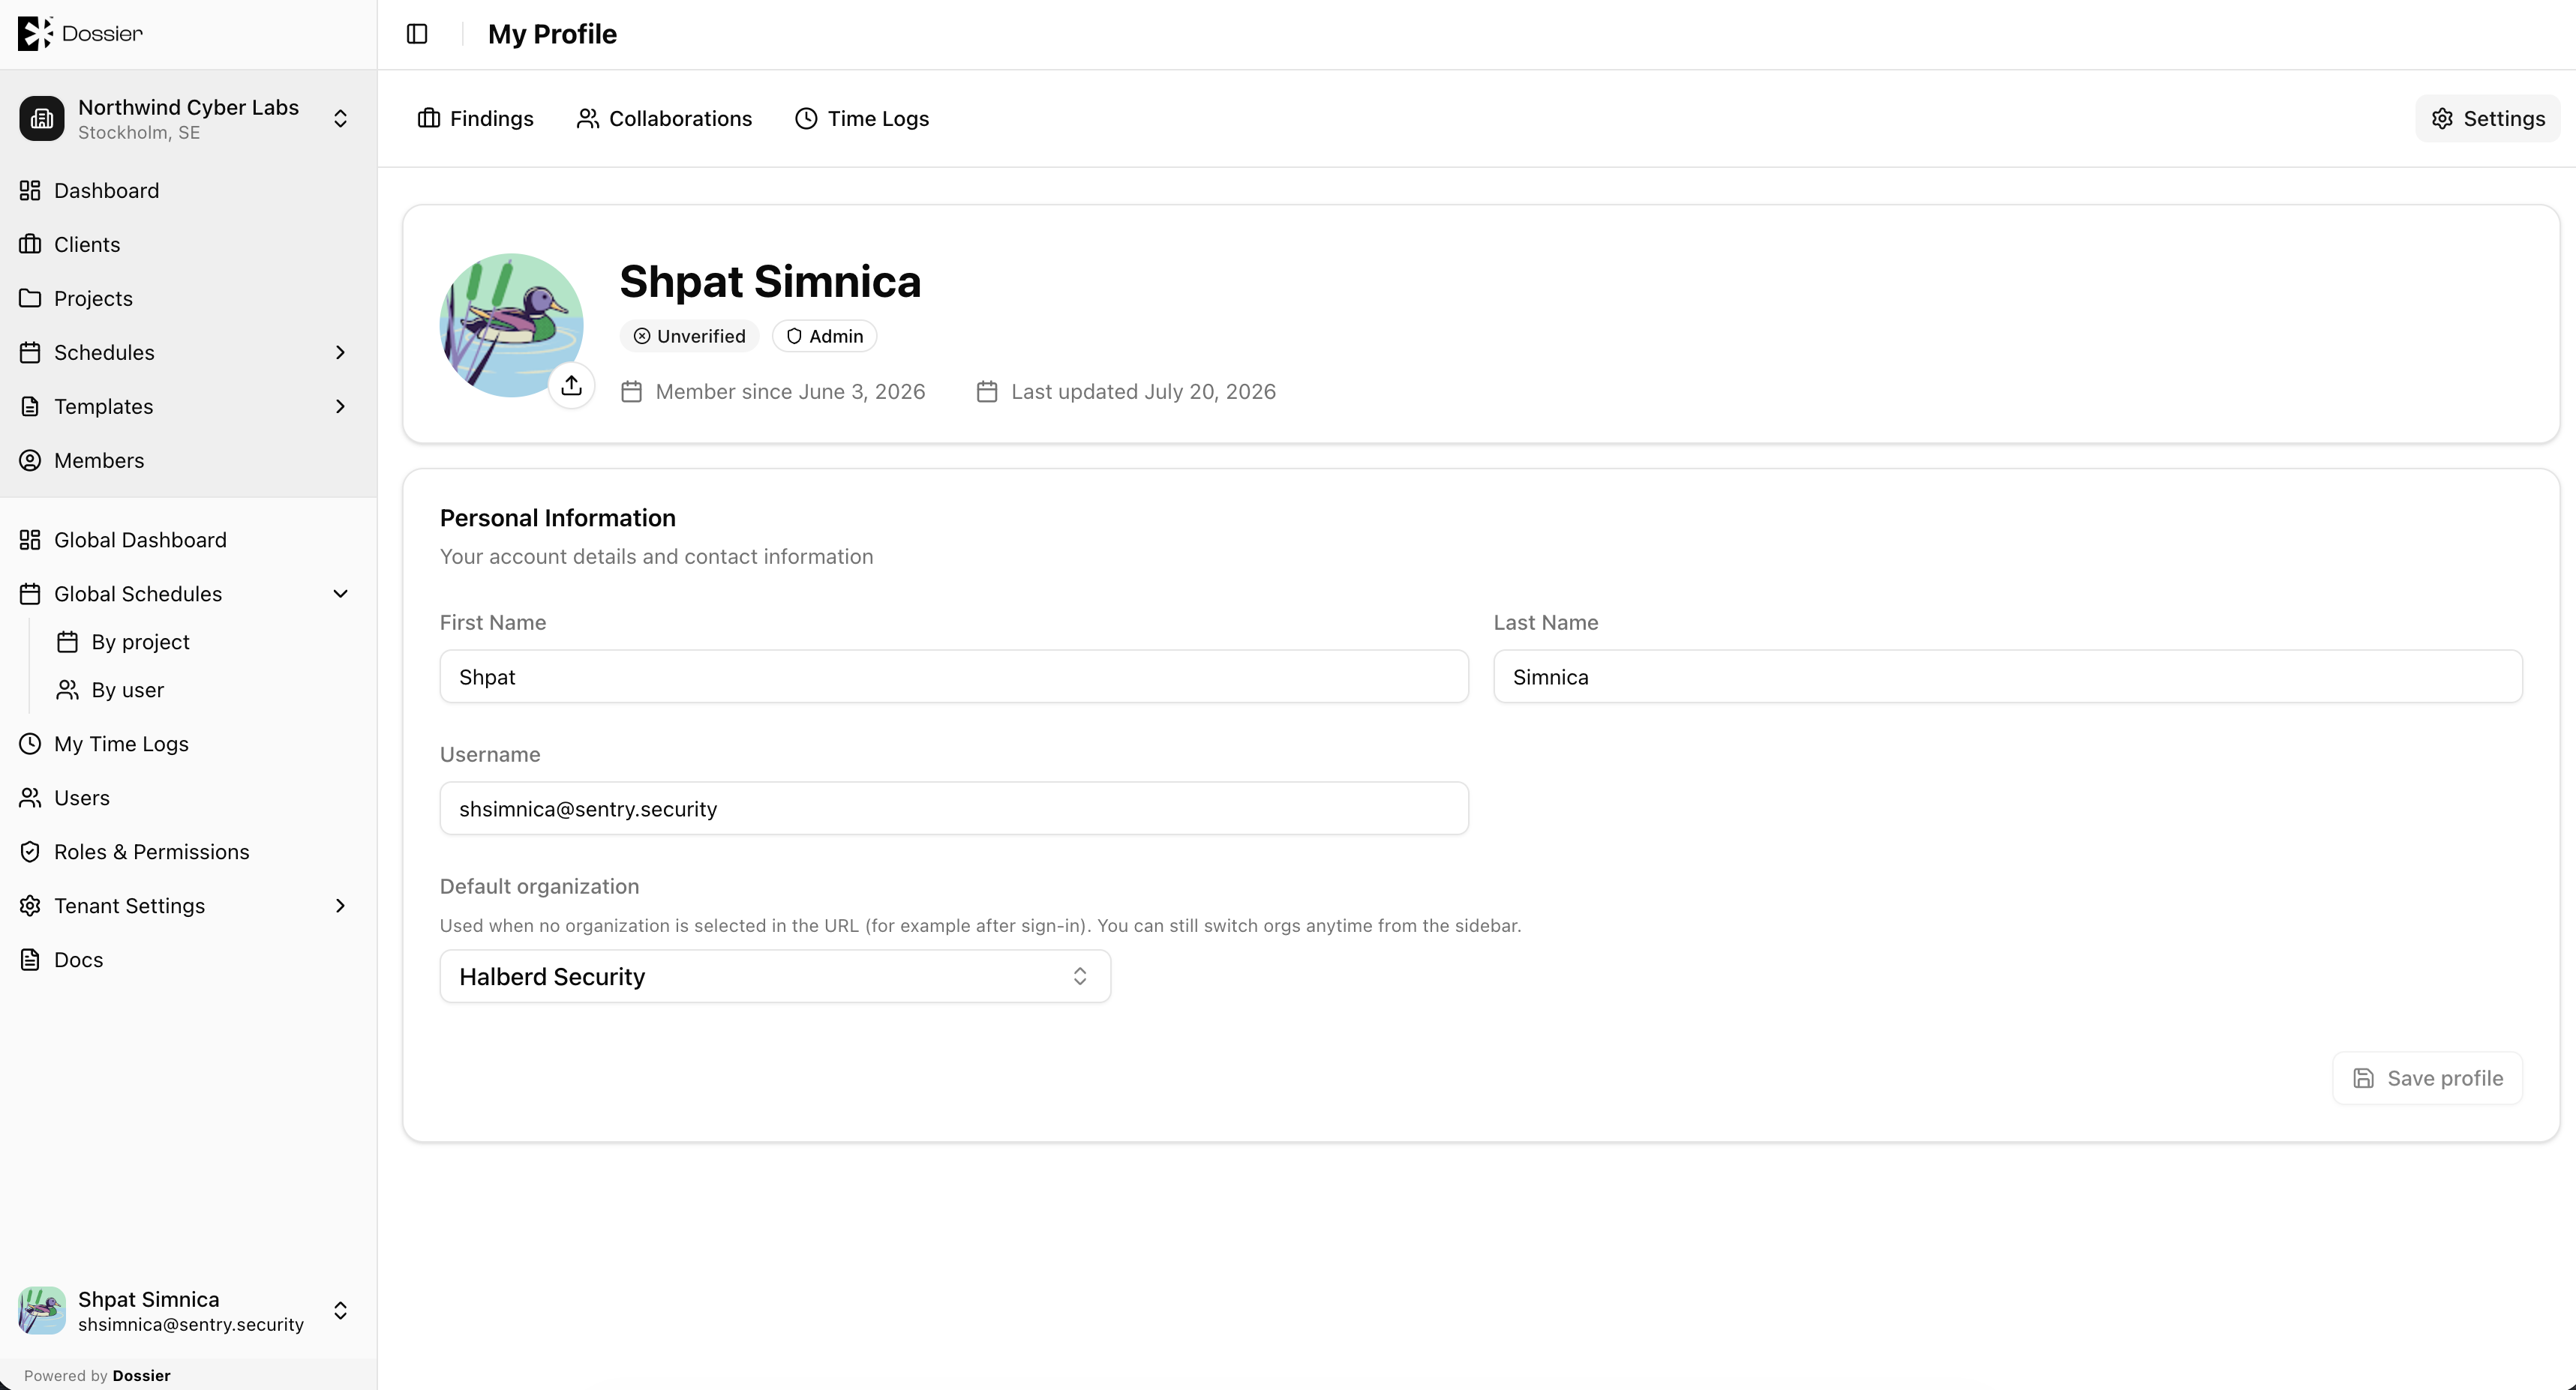Image resolution: width=2576 pixels, height=1390 pixels.
Task: Collapse the Global Schedules chevron
Action: pyautogui.click(x=340, y=594)
